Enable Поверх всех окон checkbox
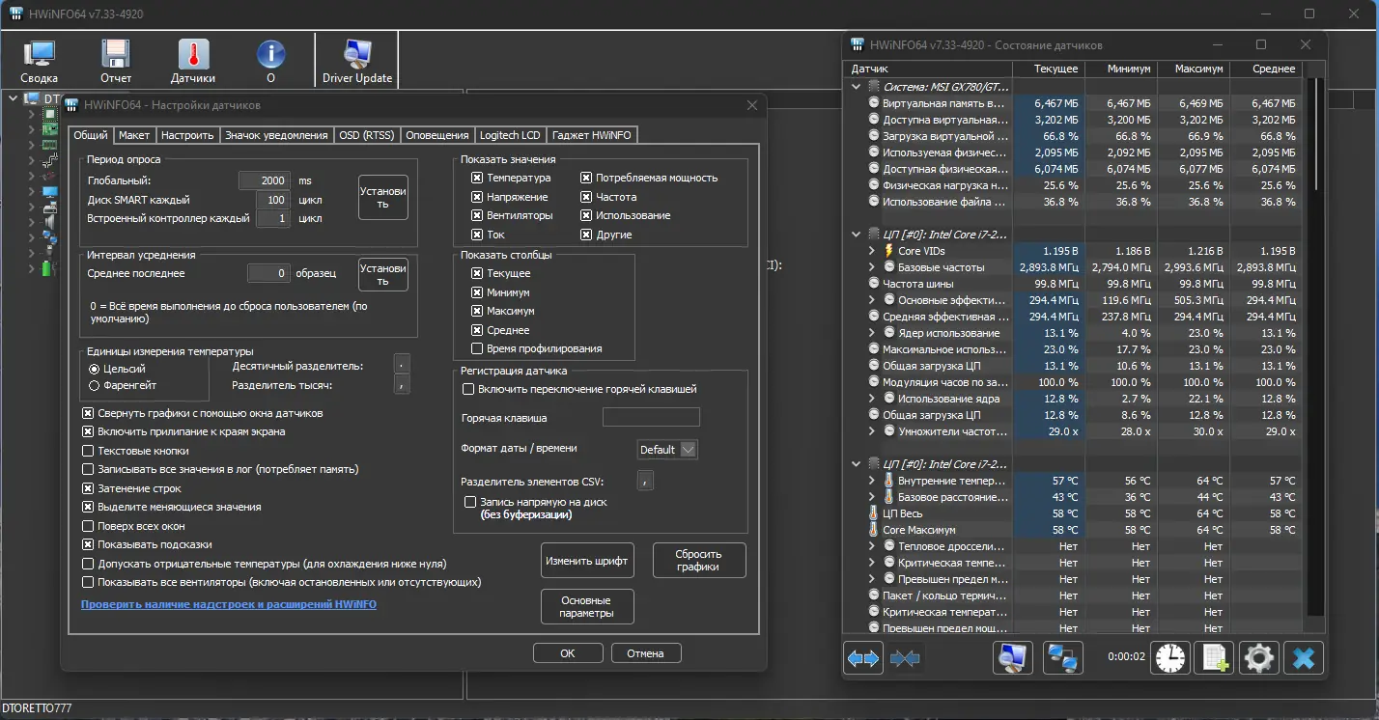The width and height of the screenshot is (1379, 720). (88, 526)
